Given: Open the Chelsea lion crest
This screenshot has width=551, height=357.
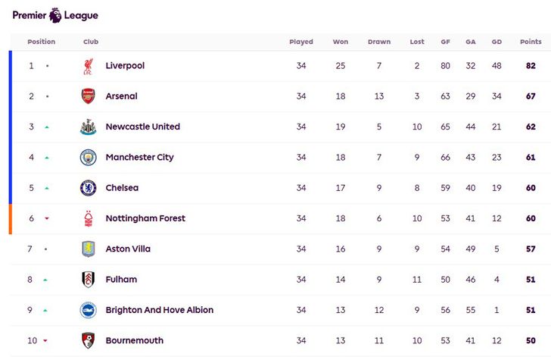Looking at the screenshot, I should point(89,188).
